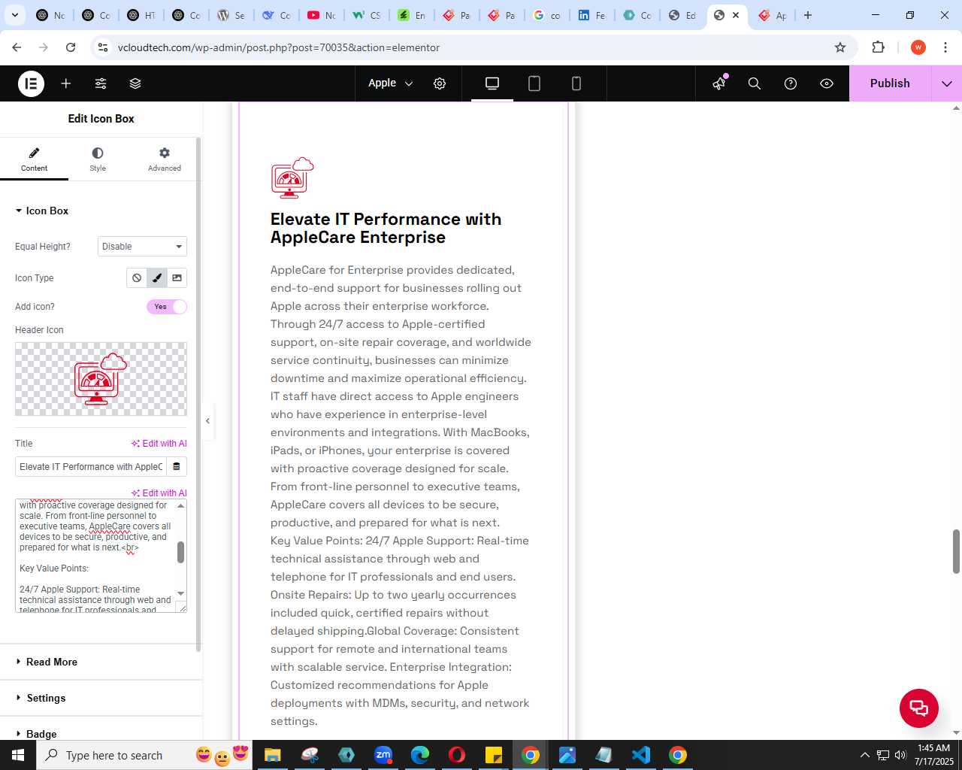The width and height of the screenshot is (962, 770).
Task: Open What's New megaphone icon
Action: (719, 83)
